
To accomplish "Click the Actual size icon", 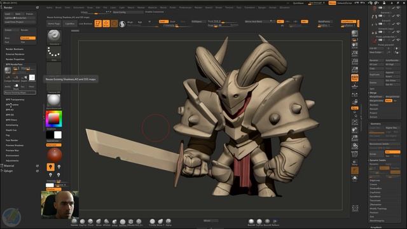I will tap(355, 62).
